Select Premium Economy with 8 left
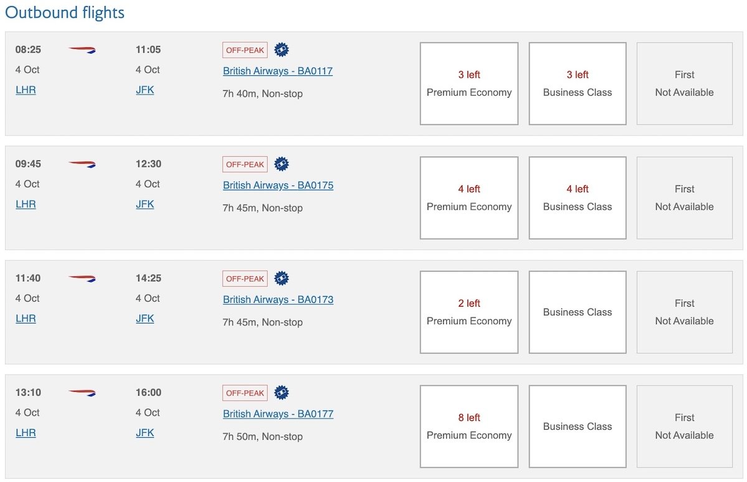 [x=469, y=427]
